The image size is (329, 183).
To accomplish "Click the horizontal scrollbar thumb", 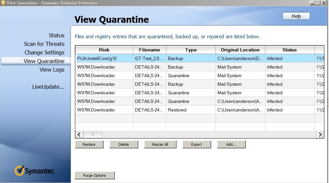I will (x=93, y=135).
